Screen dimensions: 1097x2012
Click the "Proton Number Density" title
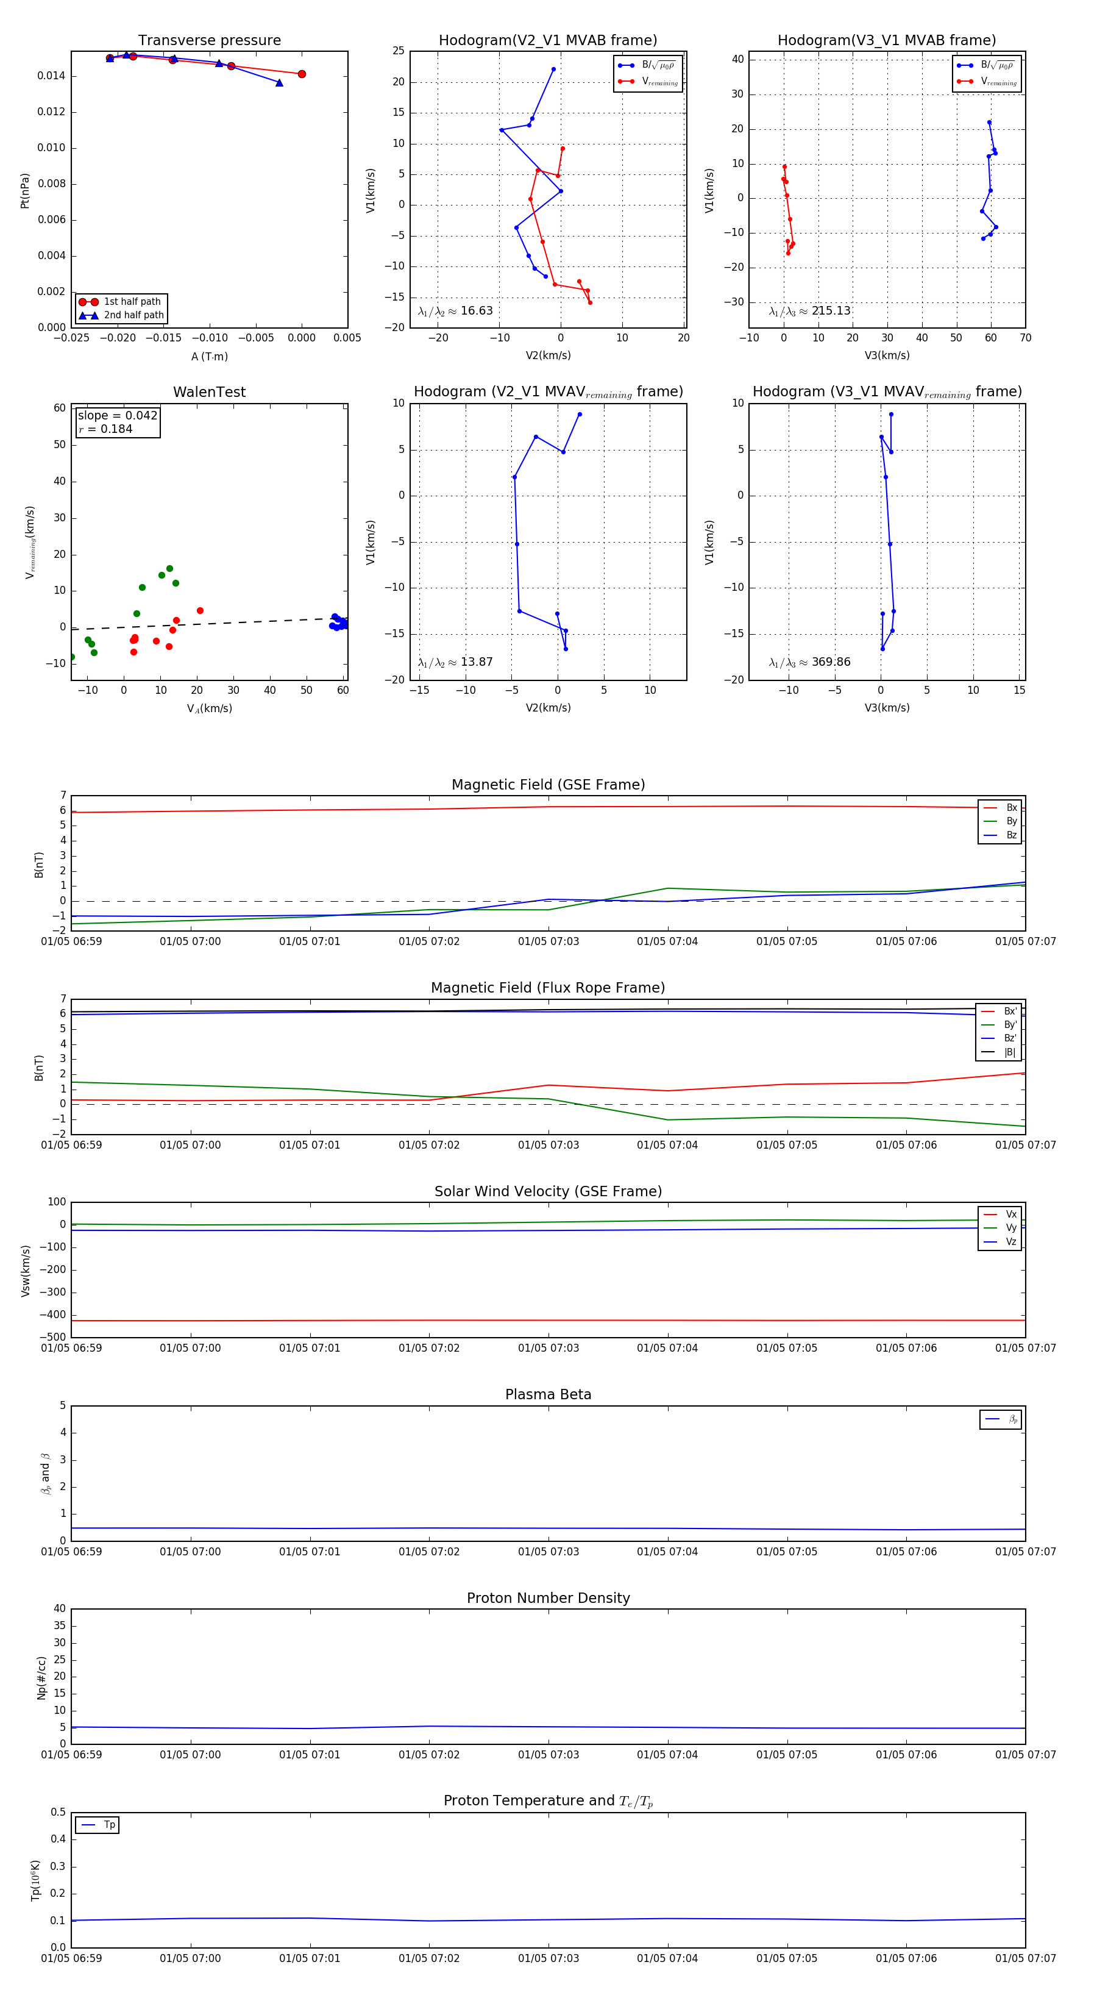click(x=548, y=1598)
